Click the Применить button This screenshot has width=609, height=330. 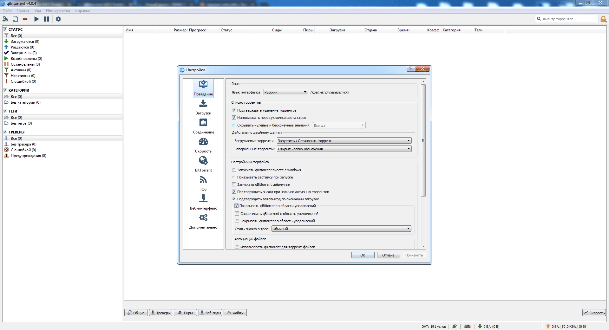click(414, 255)
